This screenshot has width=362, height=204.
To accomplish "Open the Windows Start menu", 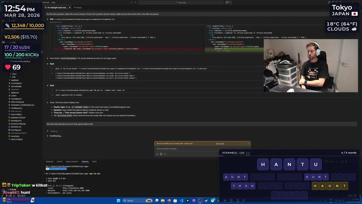I will pos(118,201).
